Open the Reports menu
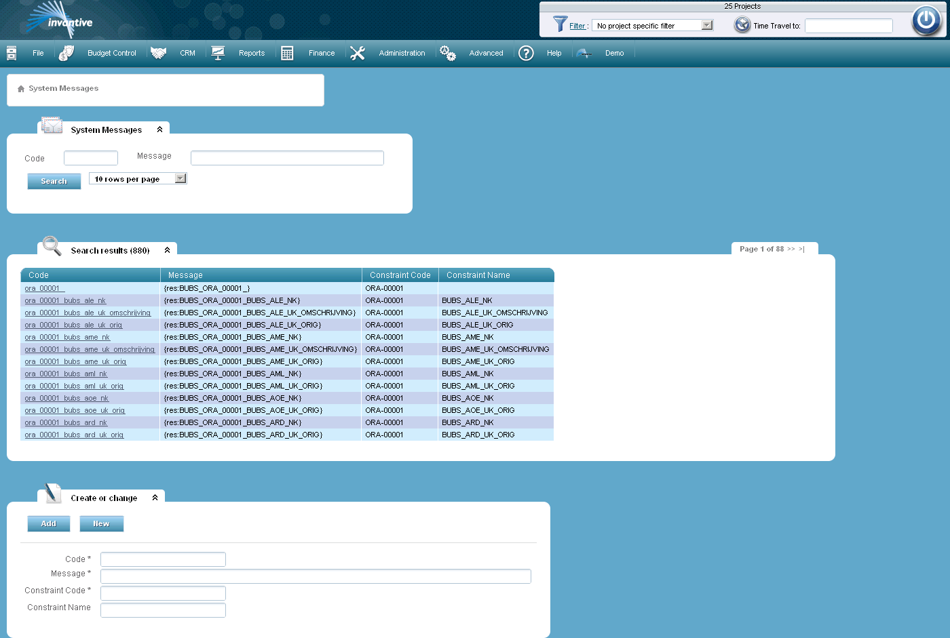950x638 pixels. [251, 53]
